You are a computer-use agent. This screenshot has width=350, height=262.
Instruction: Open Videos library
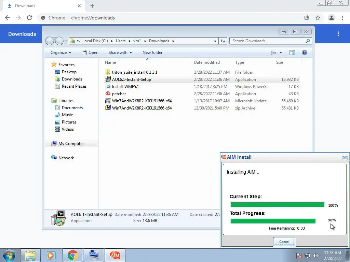point(68,129)
